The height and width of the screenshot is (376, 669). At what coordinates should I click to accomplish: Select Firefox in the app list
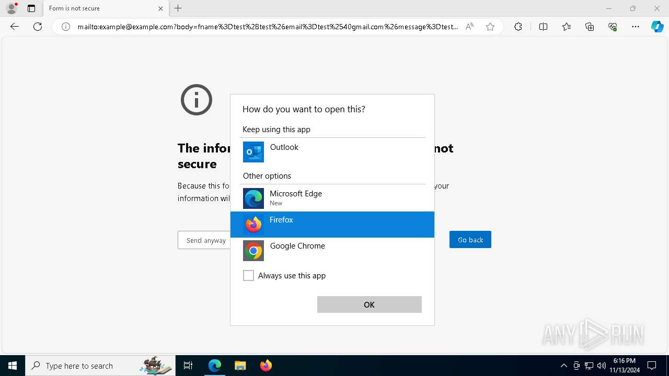point(332,225)
